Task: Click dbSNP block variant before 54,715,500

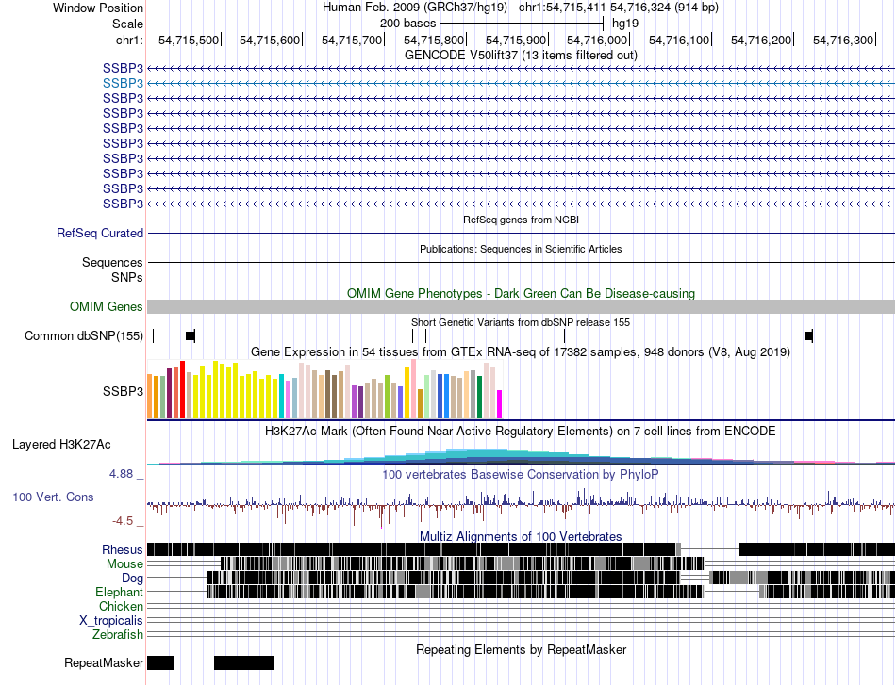Action: click(191, 336)
